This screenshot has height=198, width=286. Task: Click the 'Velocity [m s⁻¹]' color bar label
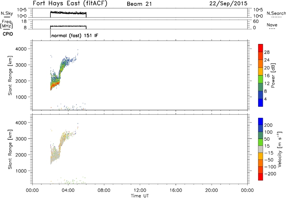280,149
